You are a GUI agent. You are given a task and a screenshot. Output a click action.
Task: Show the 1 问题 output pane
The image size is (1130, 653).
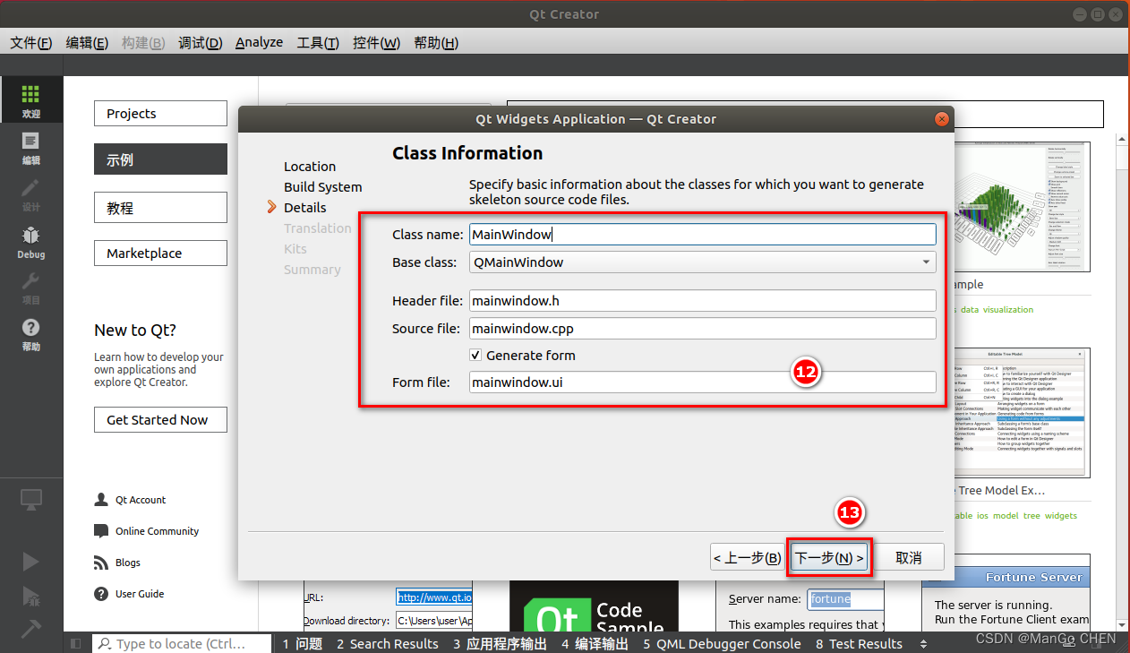302,643
